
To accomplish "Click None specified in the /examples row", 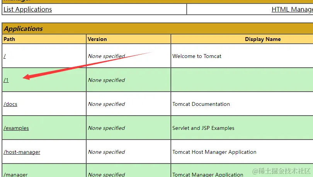I will point(106,128).
